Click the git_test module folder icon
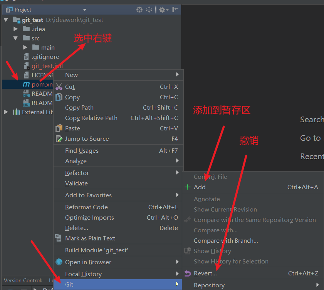Image resolution: width=324 pixels, height=290 pixels. click(17, 20)
